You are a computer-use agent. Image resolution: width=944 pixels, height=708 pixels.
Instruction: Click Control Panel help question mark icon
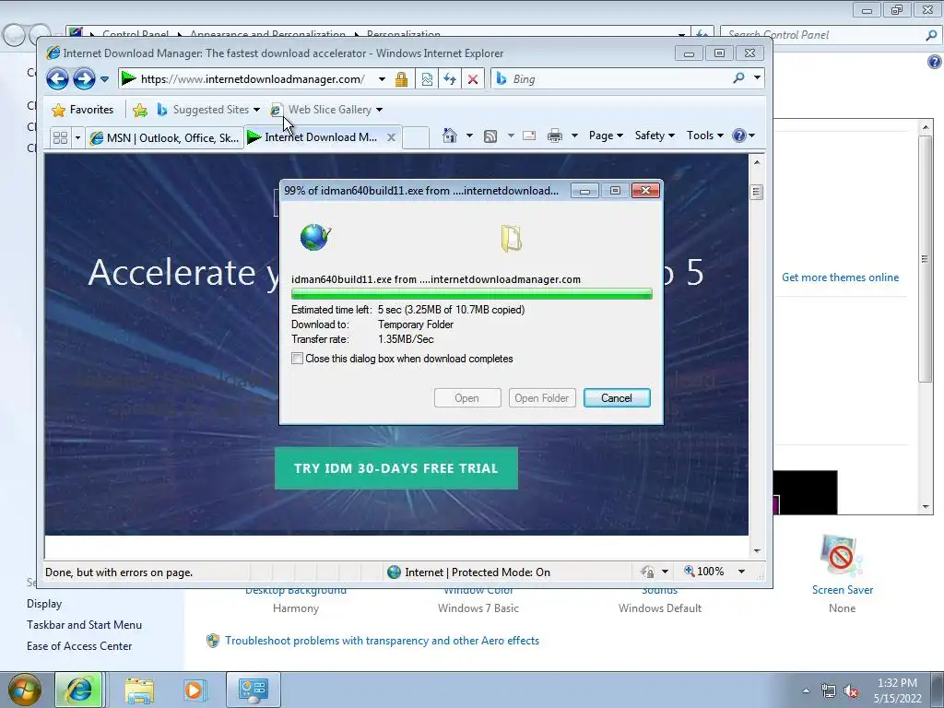point(935,62)
